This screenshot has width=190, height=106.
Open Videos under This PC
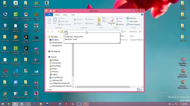[x=55, y=74]
